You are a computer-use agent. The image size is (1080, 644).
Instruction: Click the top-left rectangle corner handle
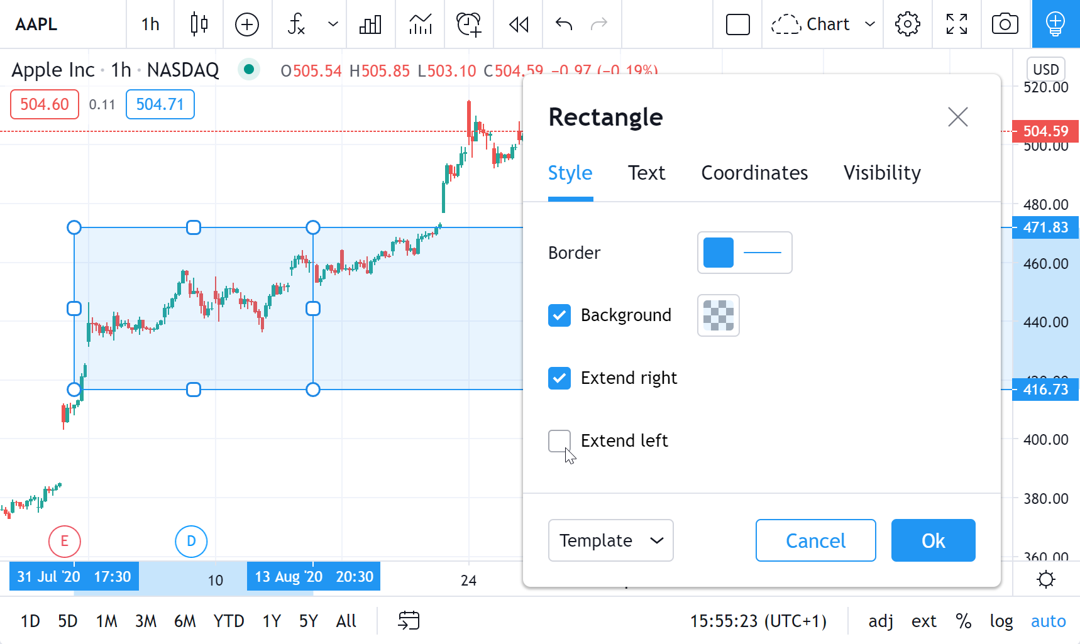coord(74,227)
